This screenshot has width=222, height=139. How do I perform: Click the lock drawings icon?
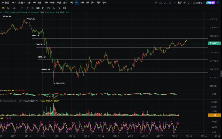(x=43, y=8)
